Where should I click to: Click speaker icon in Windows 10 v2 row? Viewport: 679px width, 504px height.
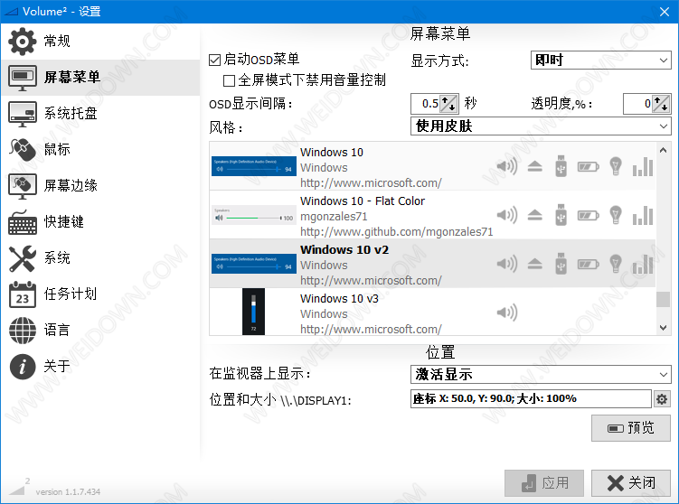(506, 264)
